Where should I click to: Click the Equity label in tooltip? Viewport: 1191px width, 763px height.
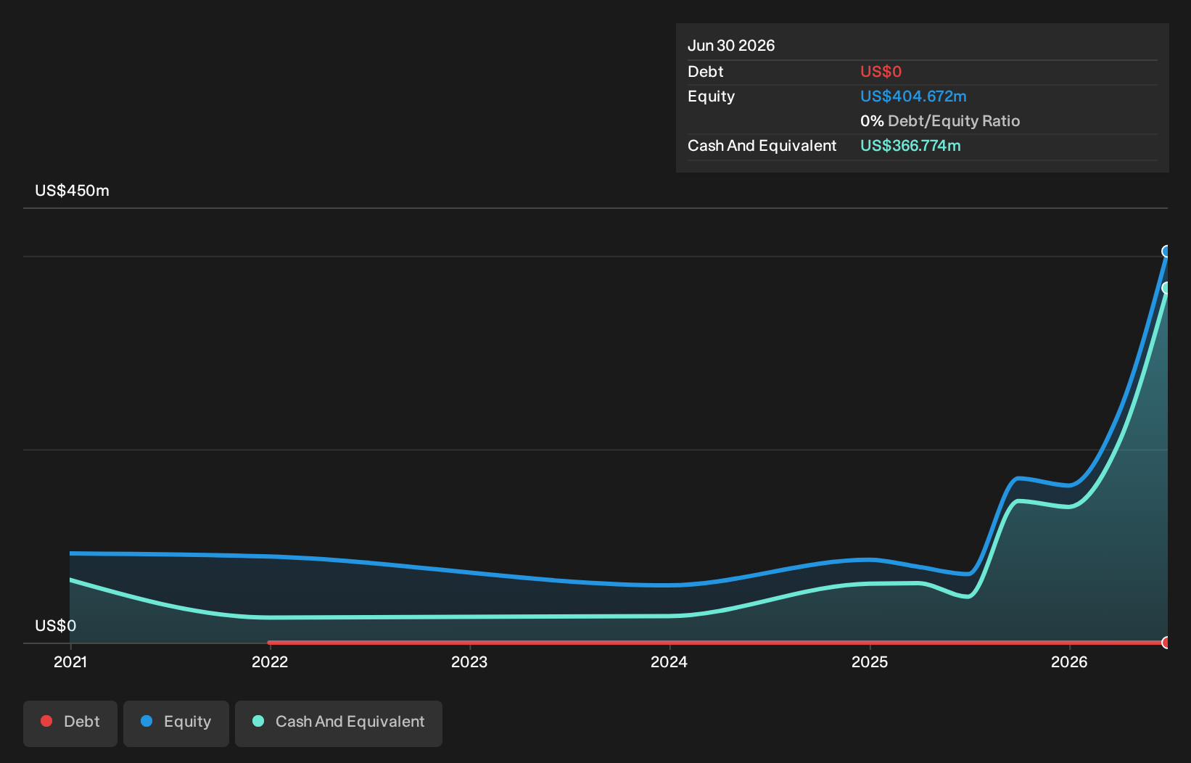pos(711,96)
